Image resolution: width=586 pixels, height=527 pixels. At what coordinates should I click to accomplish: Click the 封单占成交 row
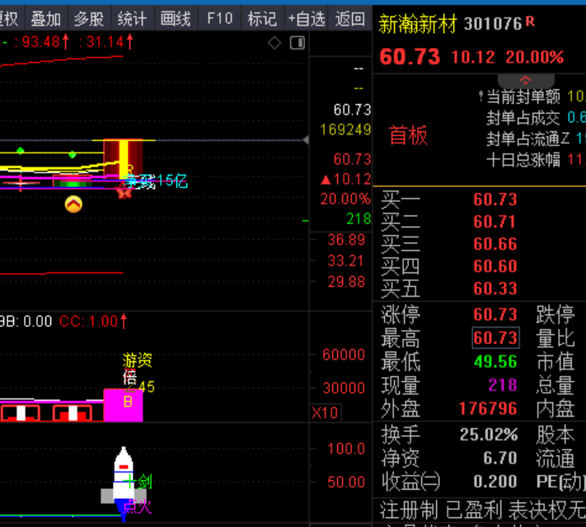(536, 118)
